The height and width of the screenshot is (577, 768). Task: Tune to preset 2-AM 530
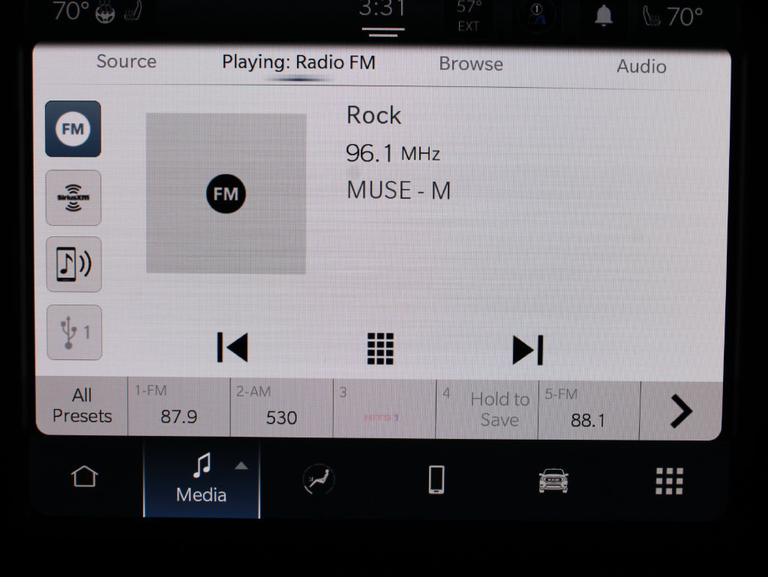pos(282,407)
